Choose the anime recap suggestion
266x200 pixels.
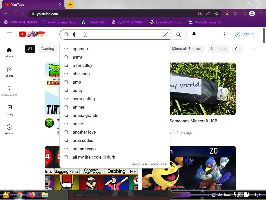pyautogui.click(x=115, y=149)
